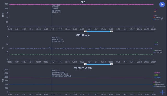Toggle the Stutter series in the FPS legend

pyautogui.click(x=158, y=19)
